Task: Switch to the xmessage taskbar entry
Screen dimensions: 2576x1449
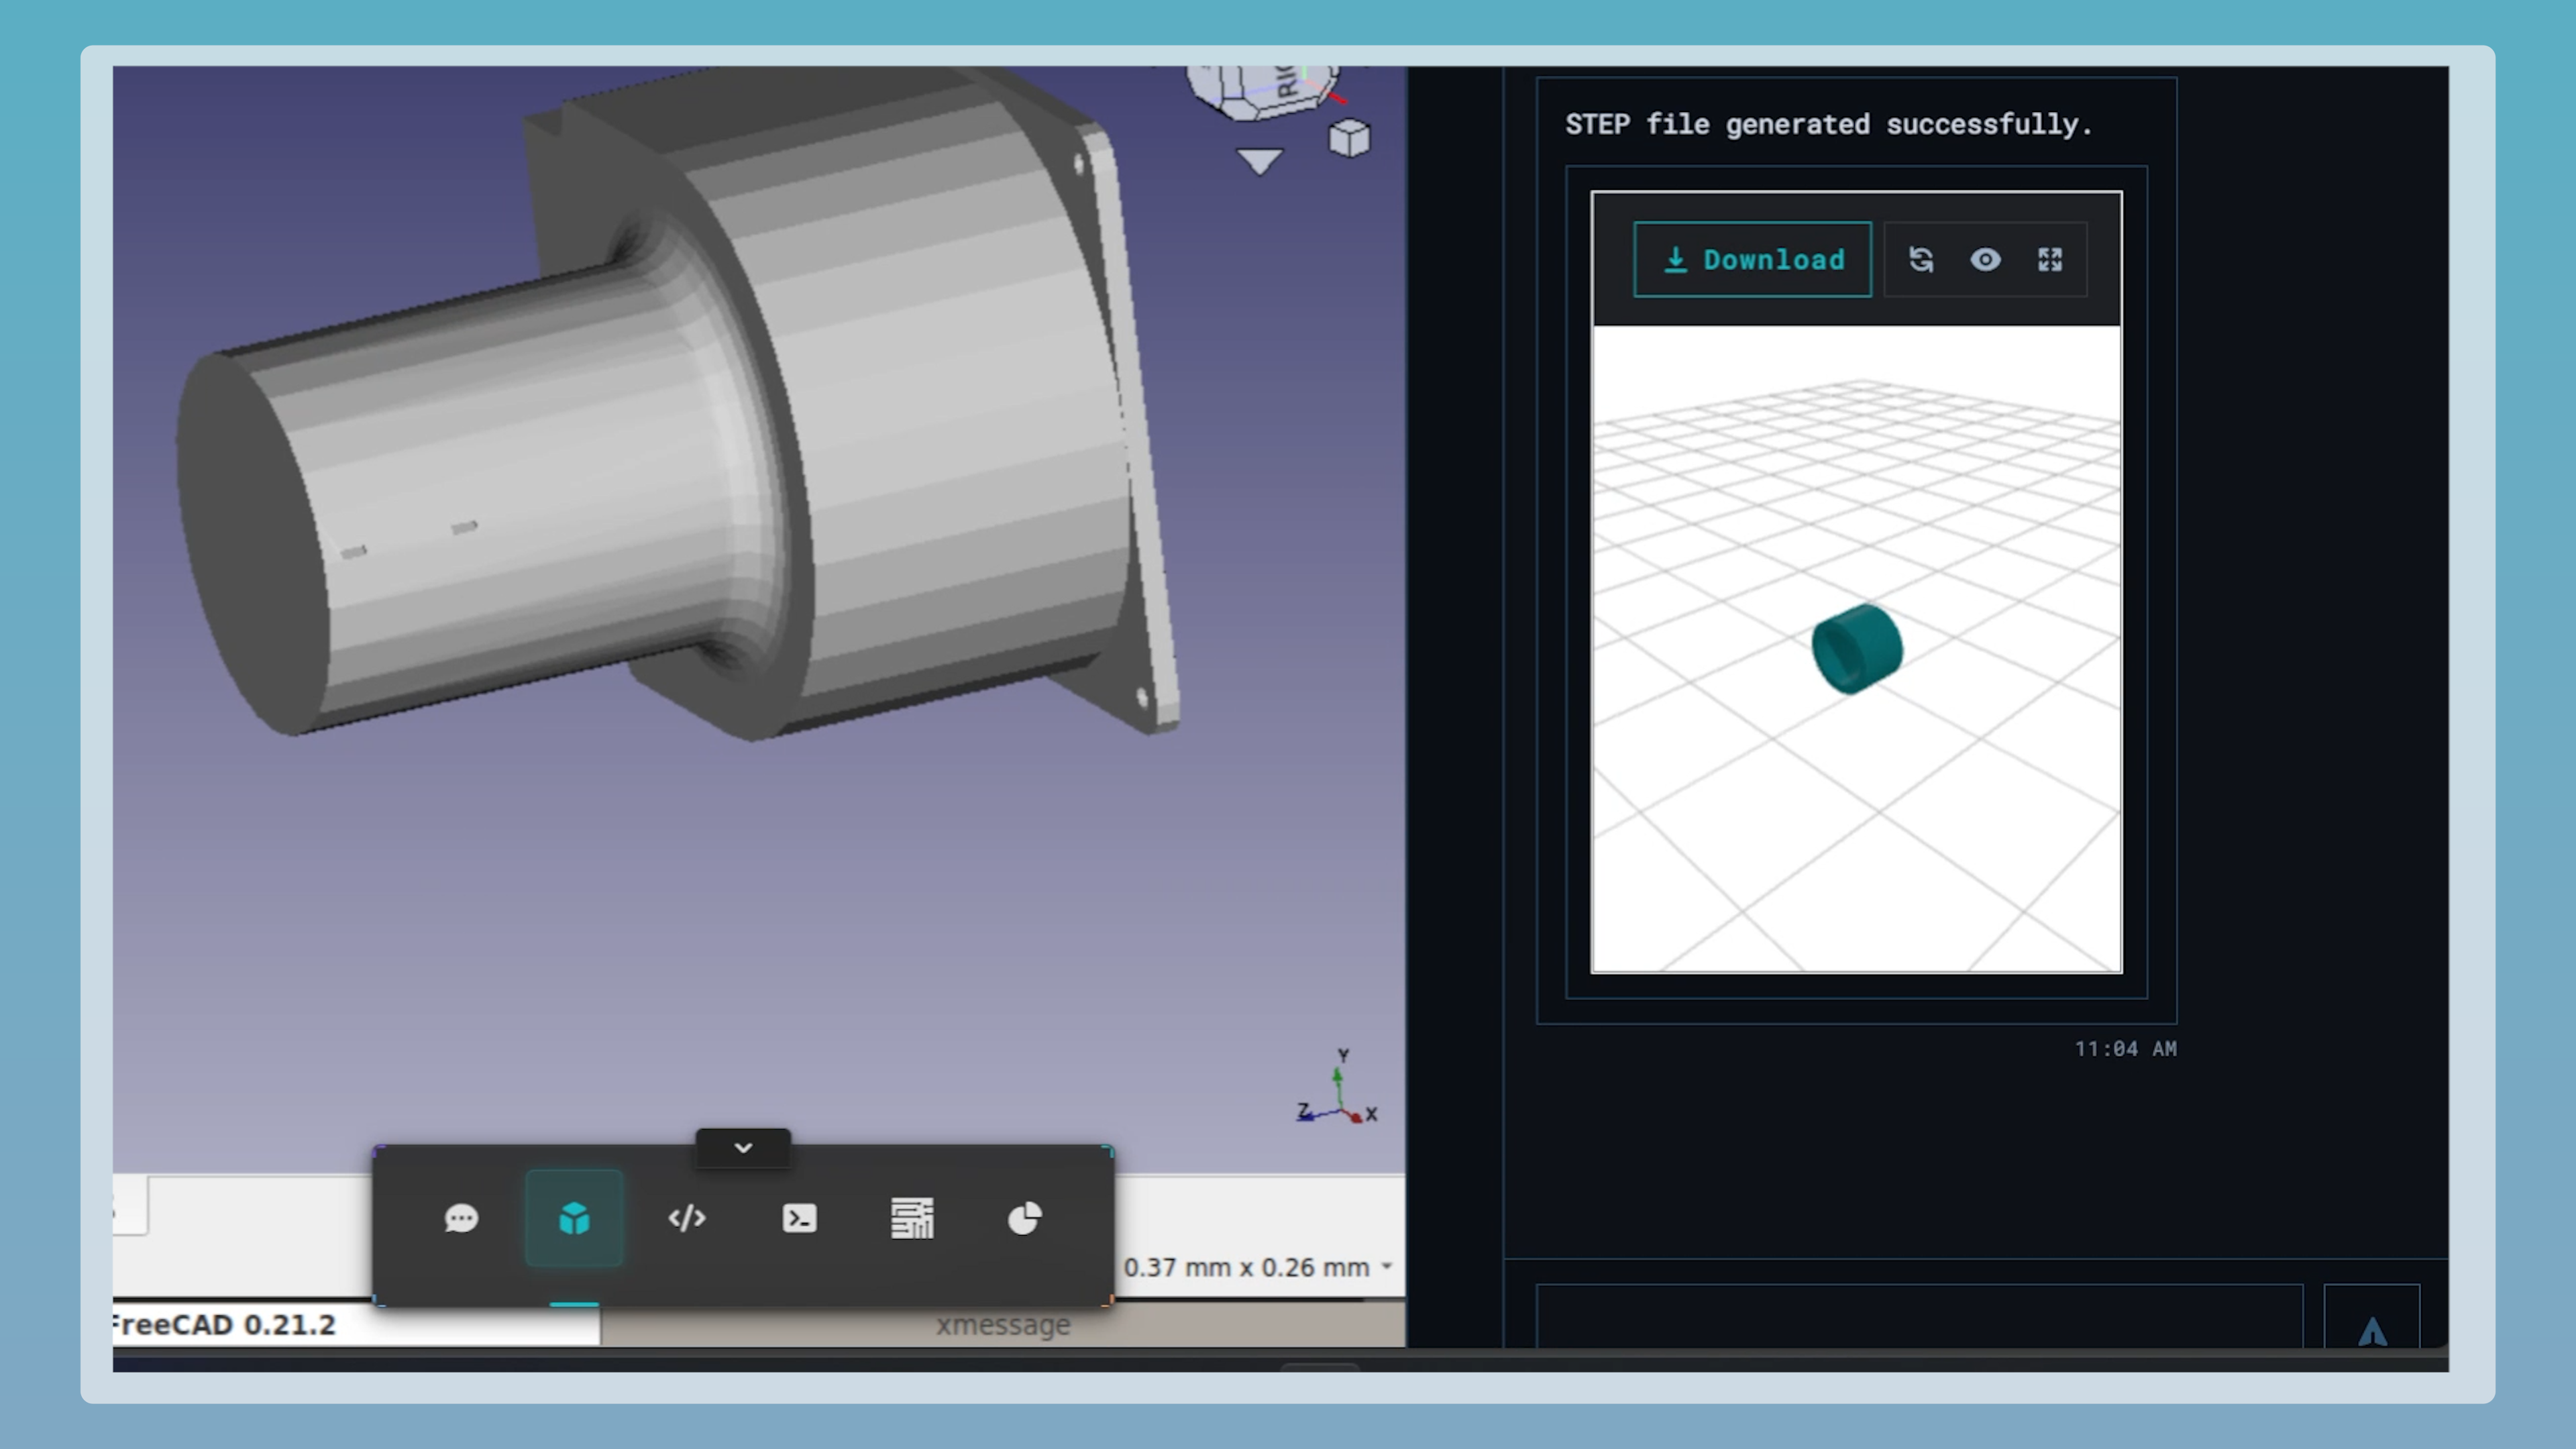Action: click(x=1002, y=1324)
